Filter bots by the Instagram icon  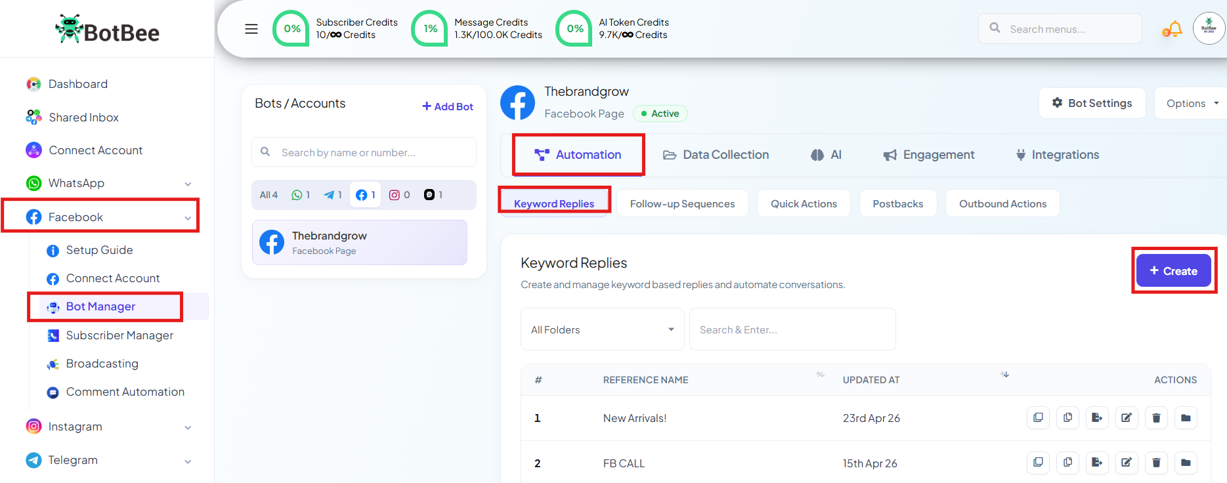click(x=399, y=195)
